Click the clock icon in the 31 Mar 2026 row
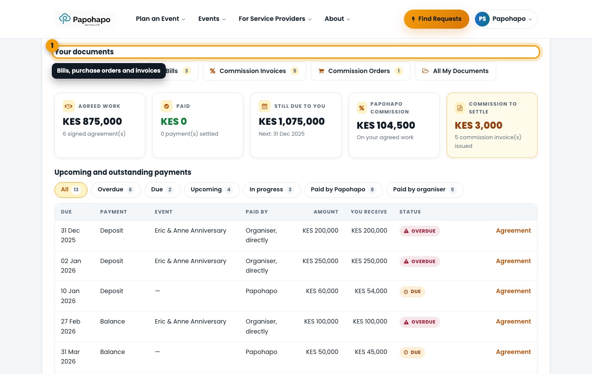The height and width of the screenshot is (374, 592). 406,352
